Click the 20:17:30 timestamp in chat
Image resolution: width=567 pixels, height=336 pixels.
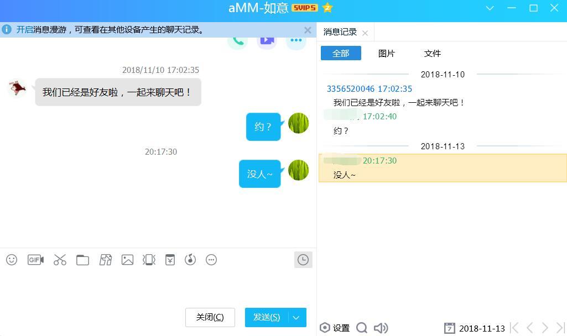161,152
